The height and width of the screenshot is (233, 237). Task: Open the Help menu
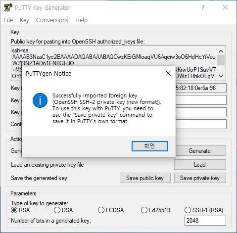tap(81, 20)
